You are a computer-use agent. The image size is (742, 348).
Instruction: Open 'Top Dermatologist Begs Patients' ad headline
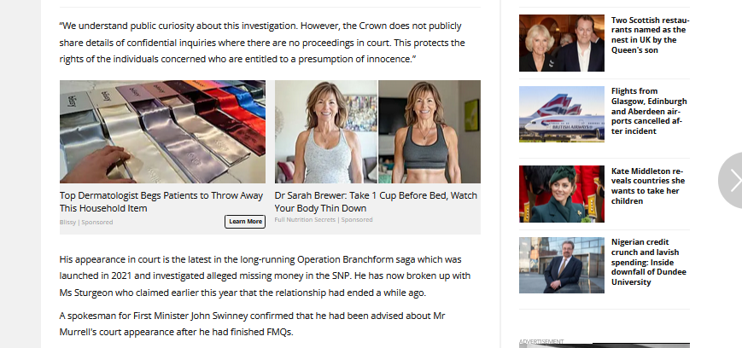[x=161, y=202]
